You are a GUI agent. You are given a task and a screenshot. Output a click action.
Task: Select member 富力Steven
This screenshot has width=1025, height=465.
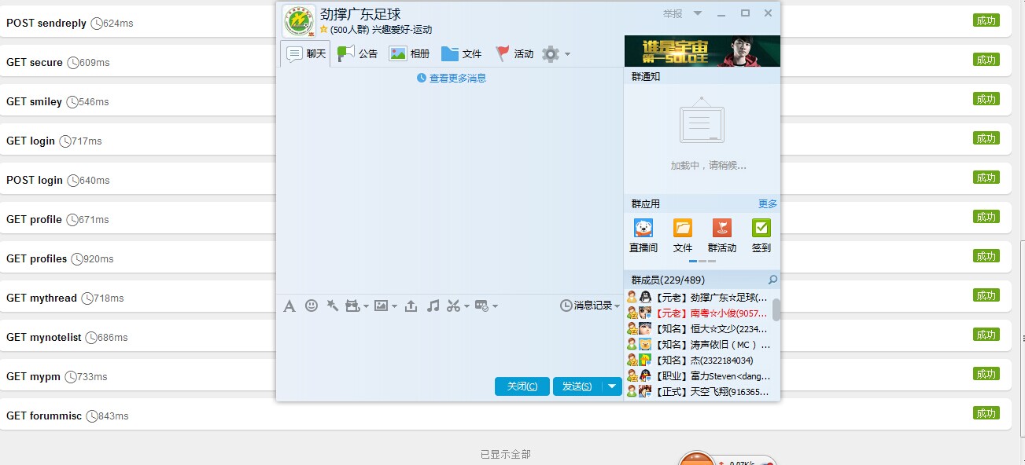pyautogui.click(x=698, y=375)
